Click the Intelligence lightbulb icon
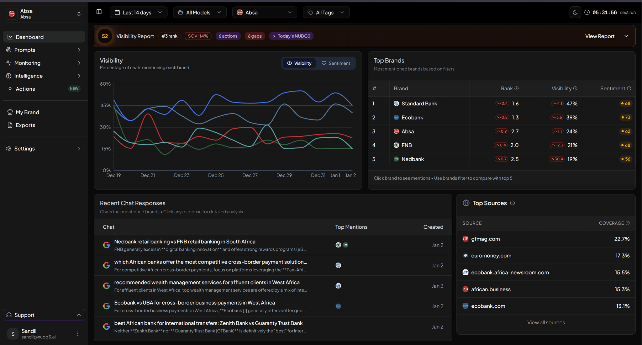 click(9, 76)
